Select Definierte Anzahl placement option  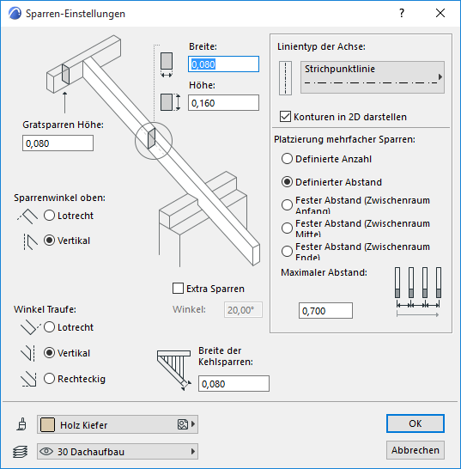[287, 159]
